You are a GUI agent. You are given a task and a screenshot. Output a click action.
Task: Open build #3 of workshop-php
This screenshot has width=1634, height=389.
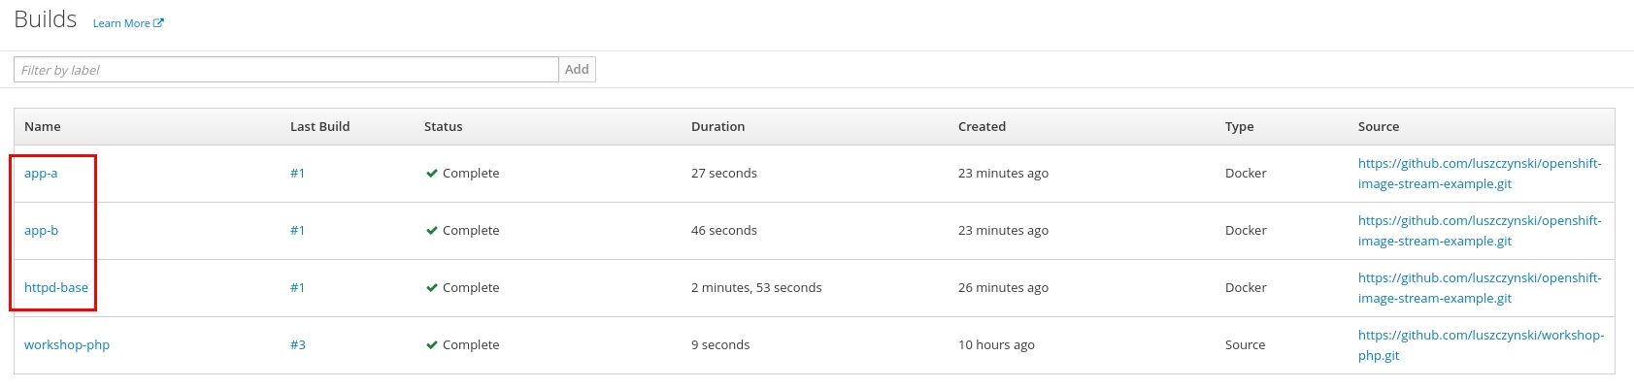(297, 345)
